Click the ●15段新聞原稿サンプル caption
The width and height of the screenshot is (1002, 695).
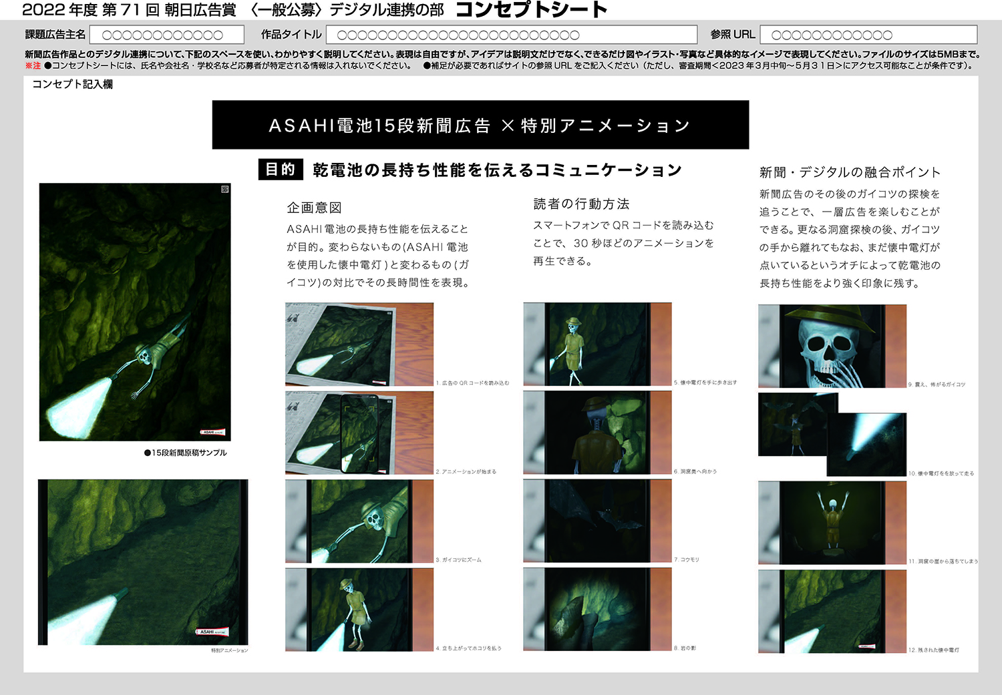coord(186,453)
